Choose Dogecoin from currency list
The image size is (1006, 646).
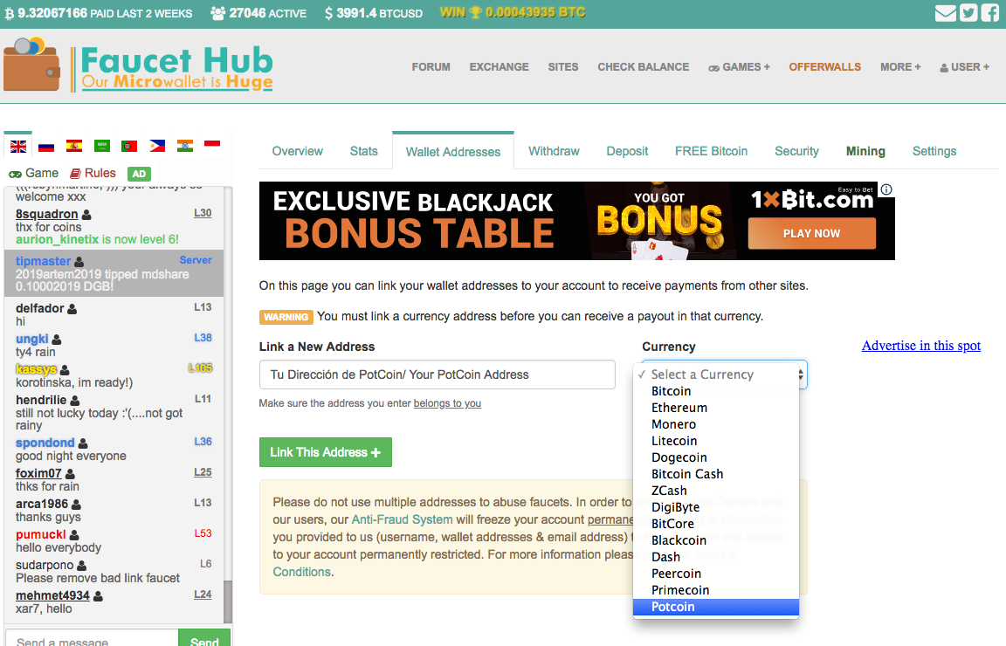(716, 458)
